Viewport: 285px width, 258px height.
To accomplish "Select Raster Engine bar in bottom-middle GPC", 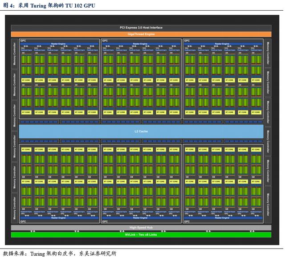I will pos(141,218).
